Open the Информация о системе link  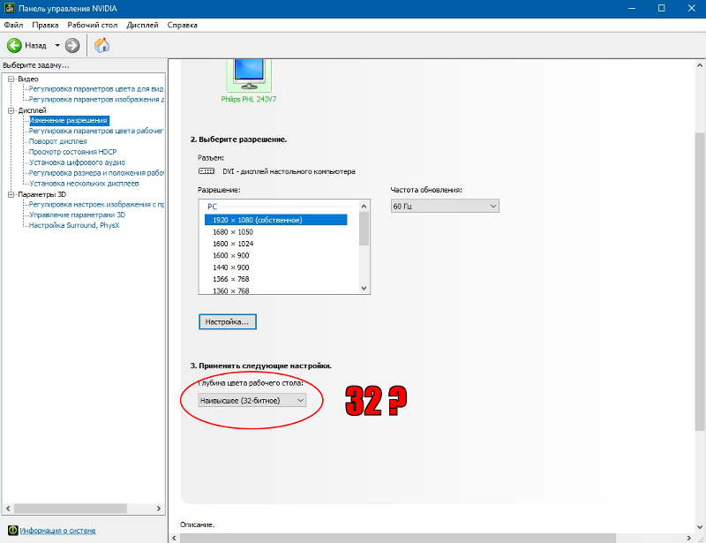pos(57,531)
